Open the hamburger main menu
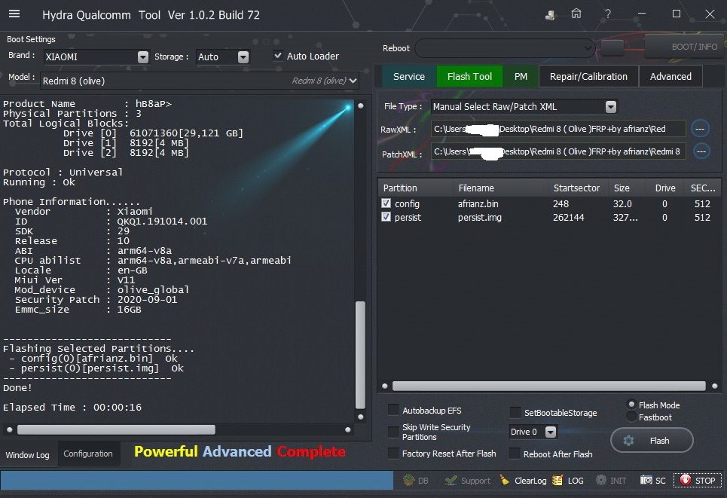Screen dimensions: 727x498 (14, 14)
